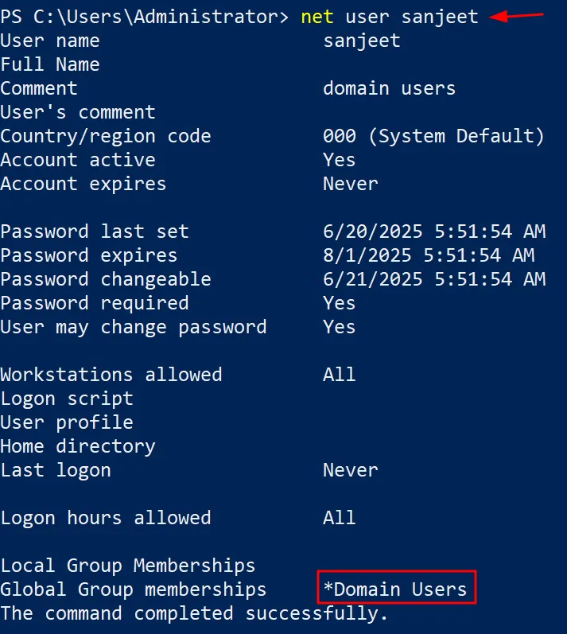This screenshot has width=567, height=634.
Task: Click the 'Password last set' timestamp
Action: click(433, 231)
